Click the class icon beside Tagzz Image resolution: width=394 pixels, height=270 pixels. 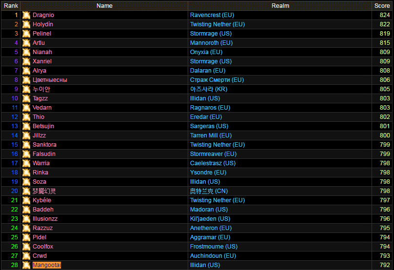pos(26,98)
